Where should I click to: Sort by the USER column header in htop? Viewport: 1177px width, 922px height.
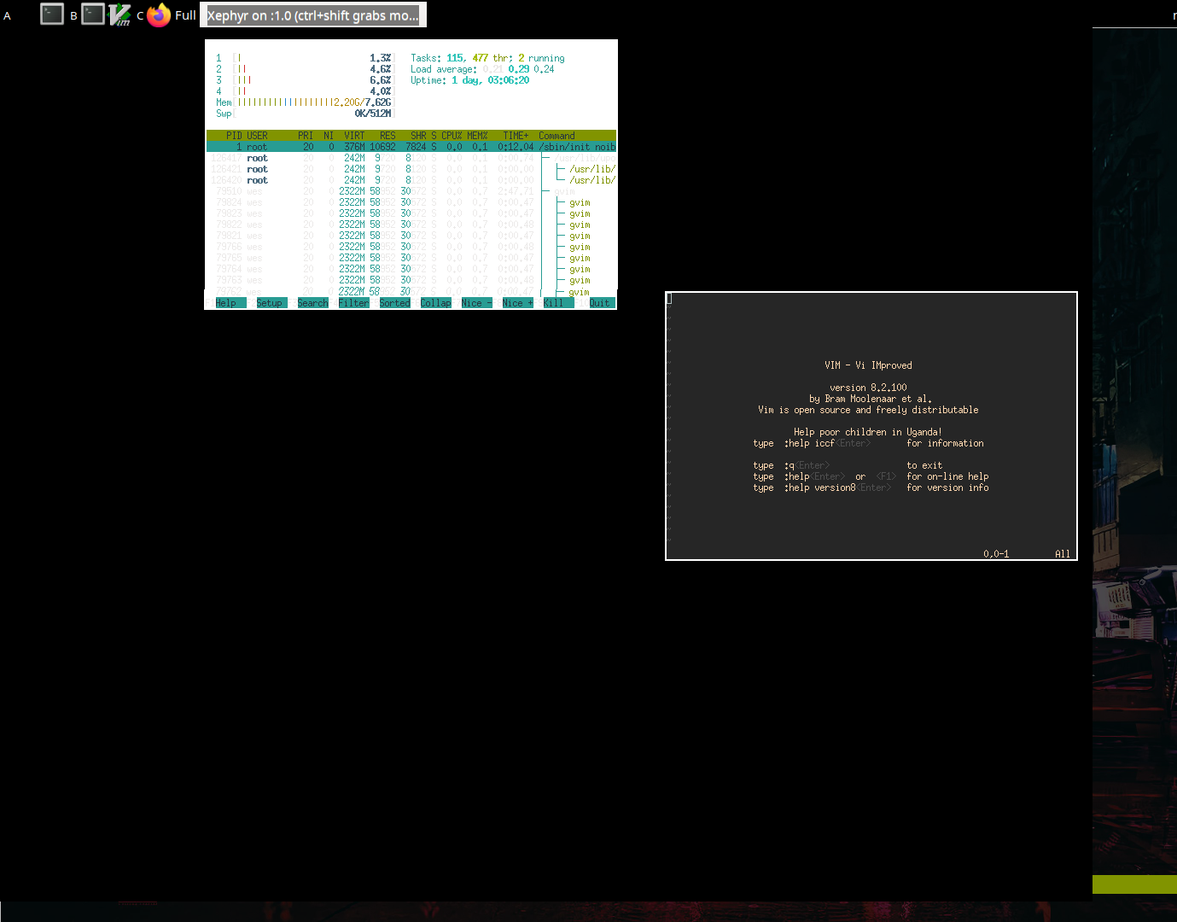[x=257, y=136]
